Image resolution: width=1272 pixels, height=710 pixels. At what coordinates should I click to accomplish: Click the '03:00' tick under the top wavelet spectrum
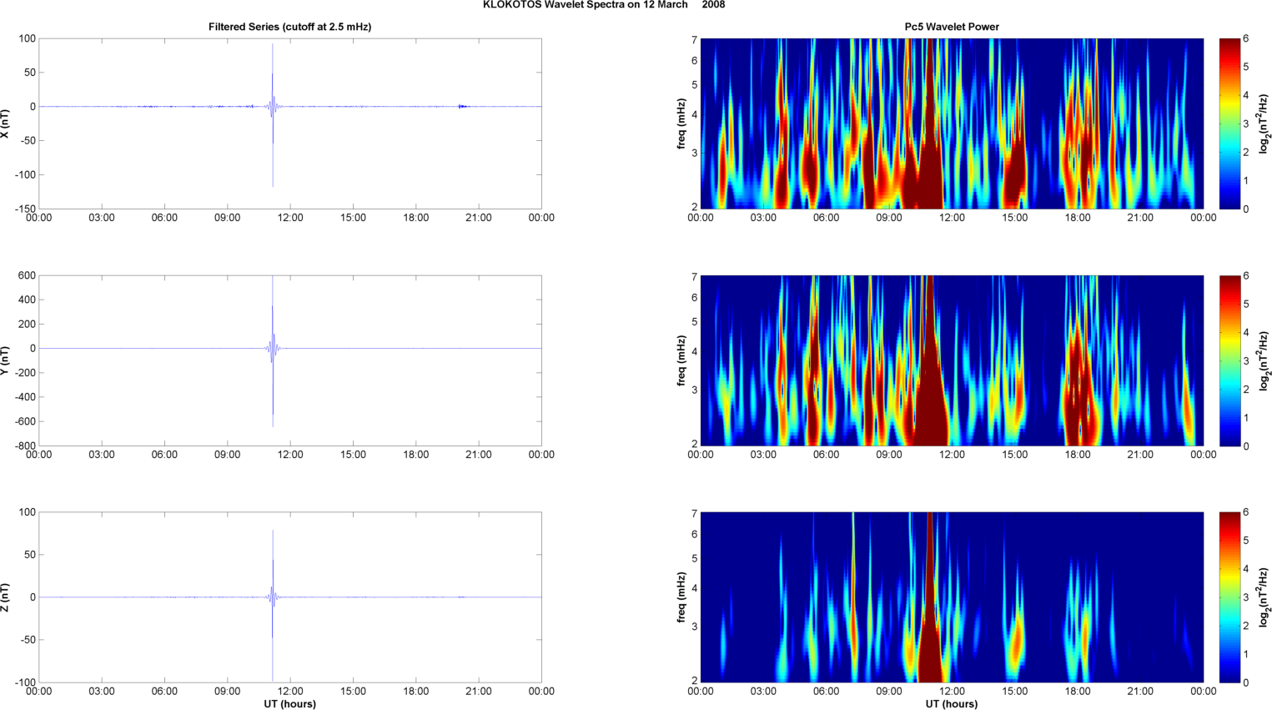[763, 218]
